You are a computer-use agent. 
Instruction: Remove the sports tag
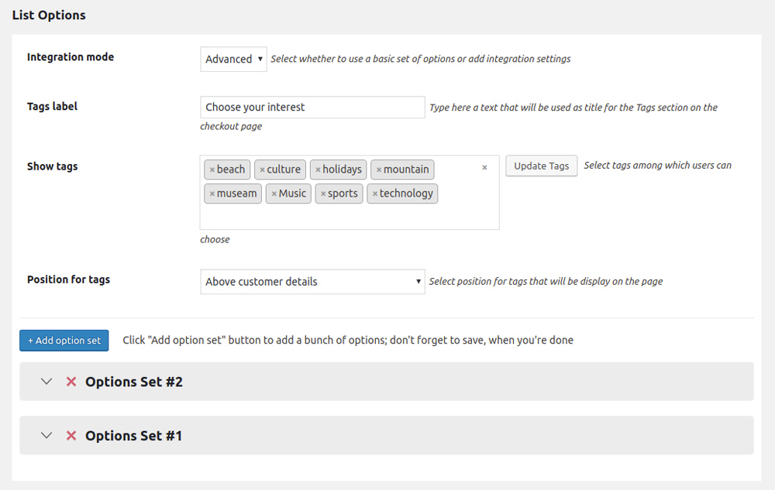[323, 194]
